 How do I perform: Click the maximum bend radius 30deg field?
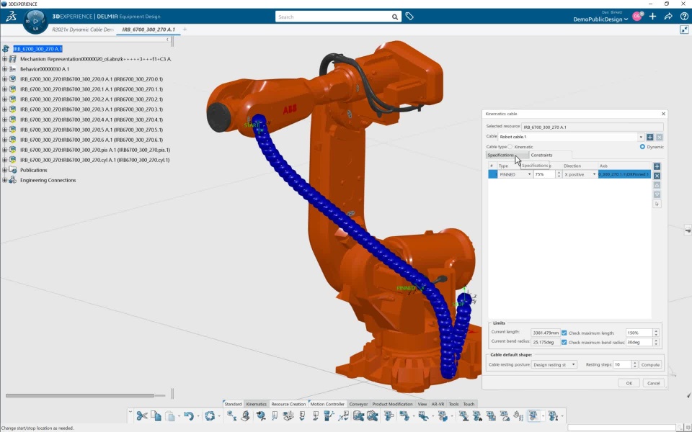click(639, 342)
